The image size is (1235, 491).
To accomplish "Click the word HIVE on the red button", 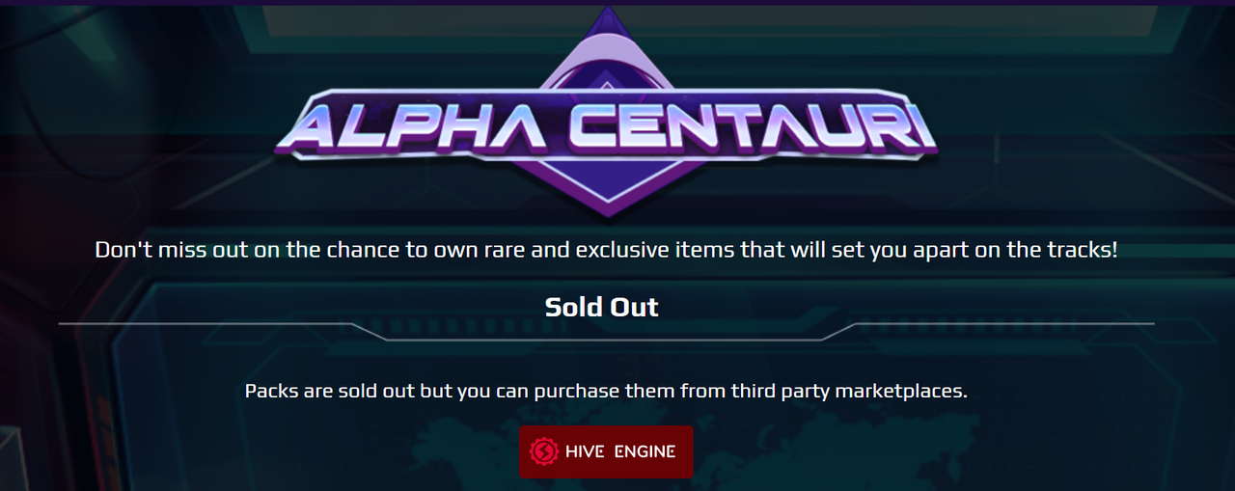I will [585, 451].
